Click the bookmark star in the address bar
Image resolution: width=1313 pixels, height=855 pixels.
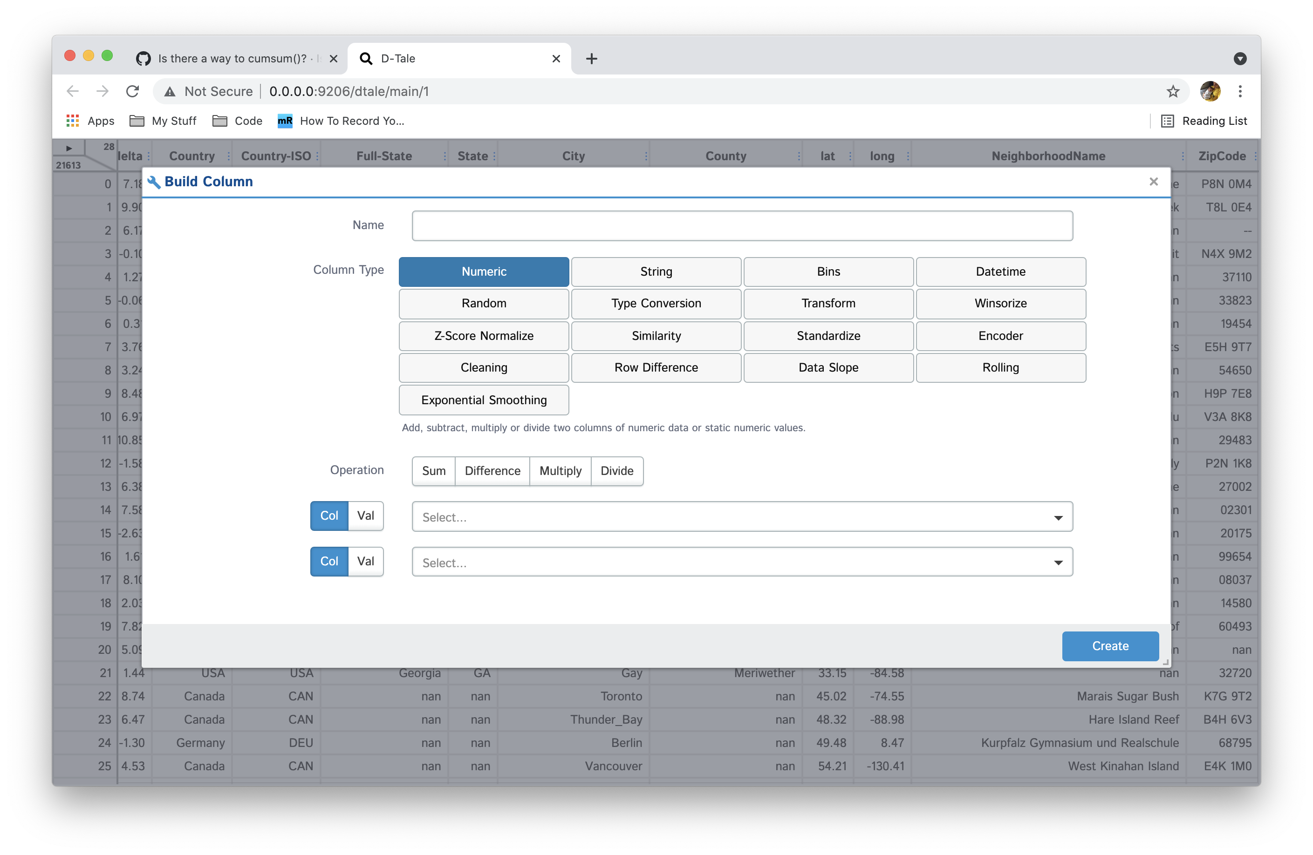(x=1173, y=91)
